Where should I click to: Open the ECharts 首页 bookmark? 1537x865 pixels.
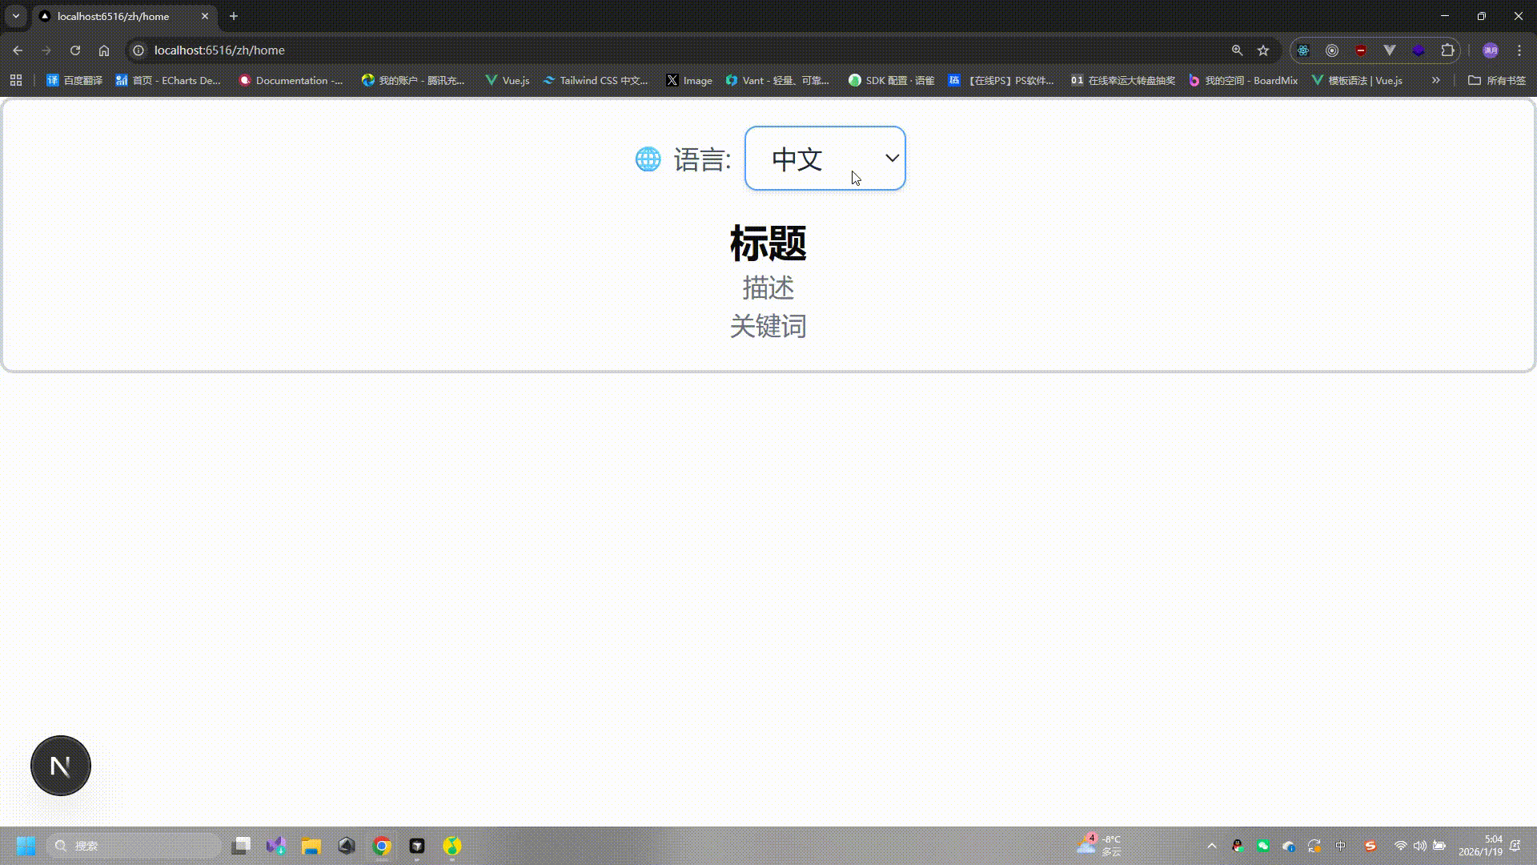(168, 80)
